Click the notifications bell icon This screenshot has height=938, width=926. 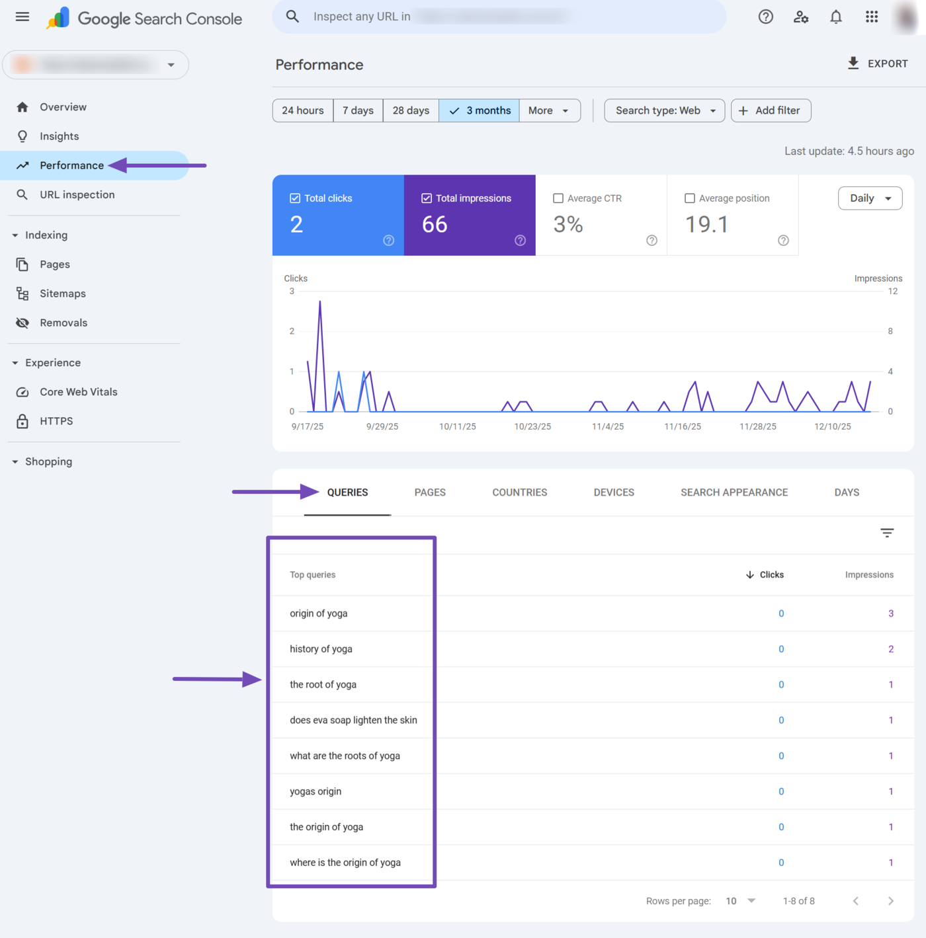(835, 17)
